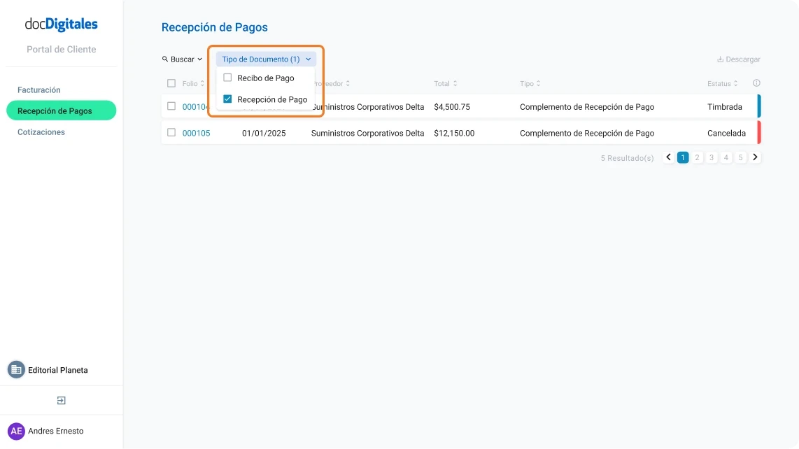Uncheck the Recepción de Pago option
Viewport: 799px width, 449px height.
(x=227, y=99)
